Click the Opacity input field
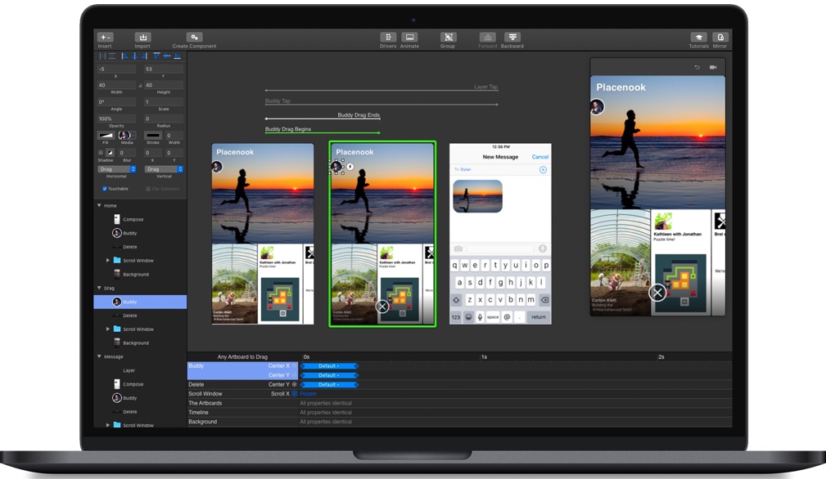Image resolution: width=826 pixels, height=479 pixels. (117, 119)
